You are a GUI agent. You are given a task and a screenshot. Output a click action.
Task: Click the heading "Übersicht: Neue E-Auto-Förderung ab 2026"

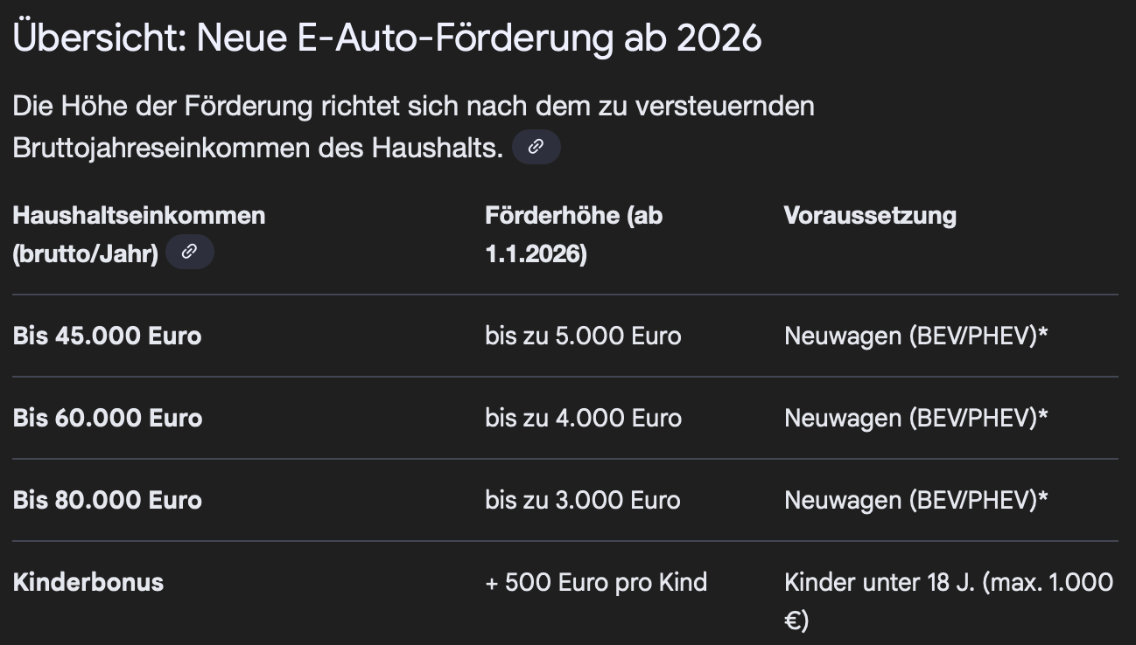(387, 38)
